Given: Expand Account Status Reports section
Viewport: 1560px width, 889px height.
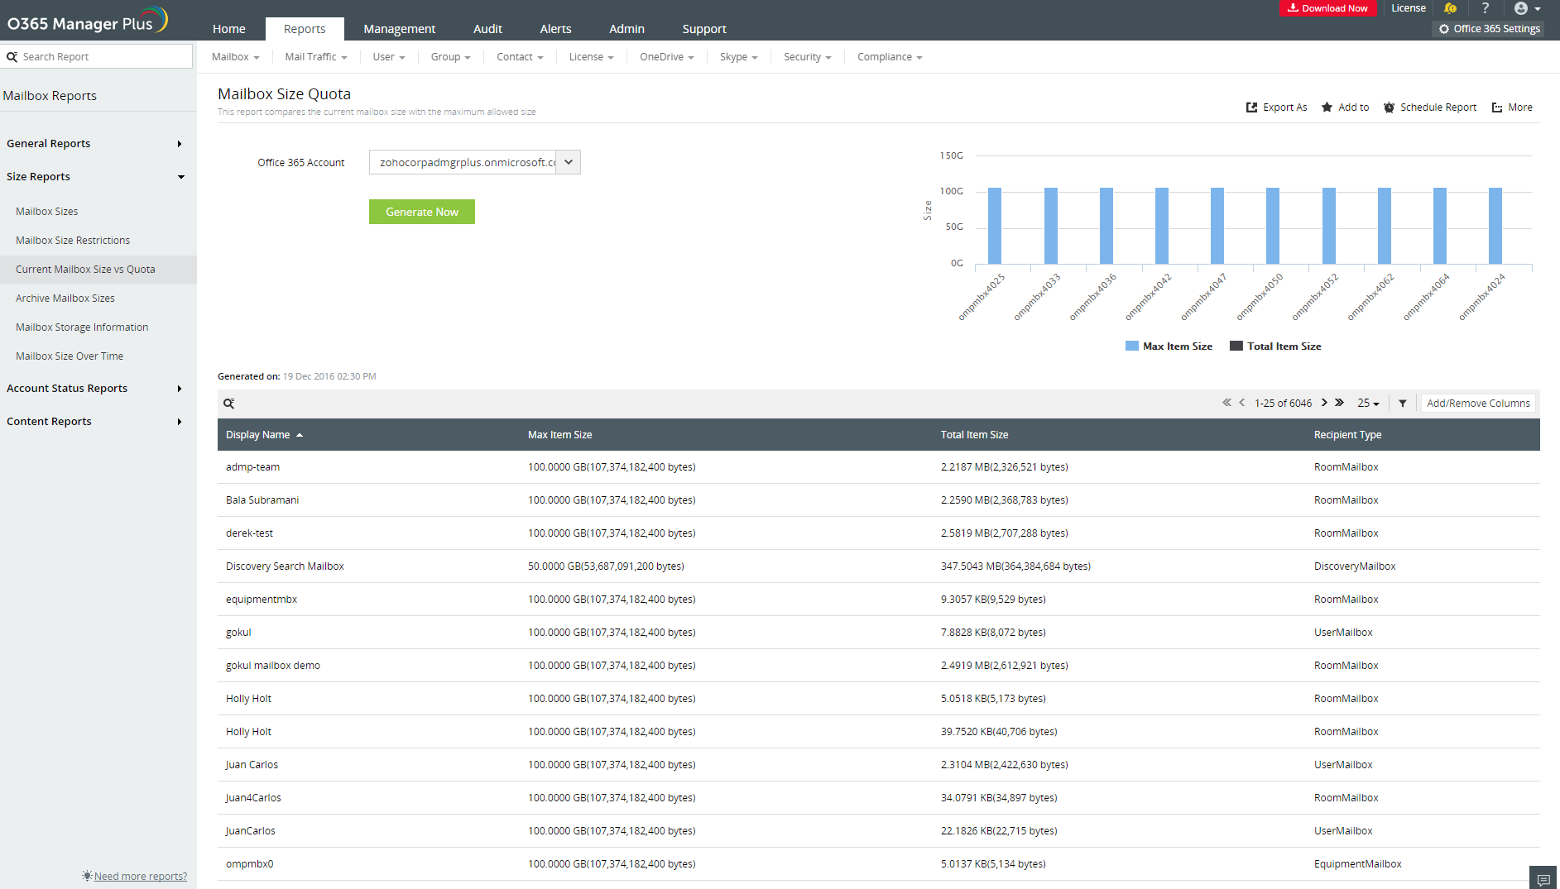Looking at the screenshot, I should click(66, 388).
